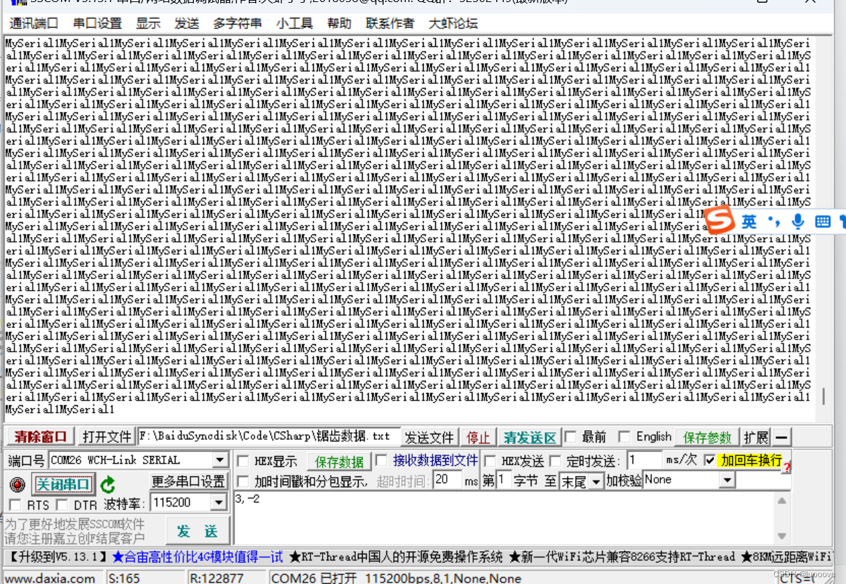This screenshot has height=584, width=846.
Task: Open the 发送 menu
Action: [186, 24]
